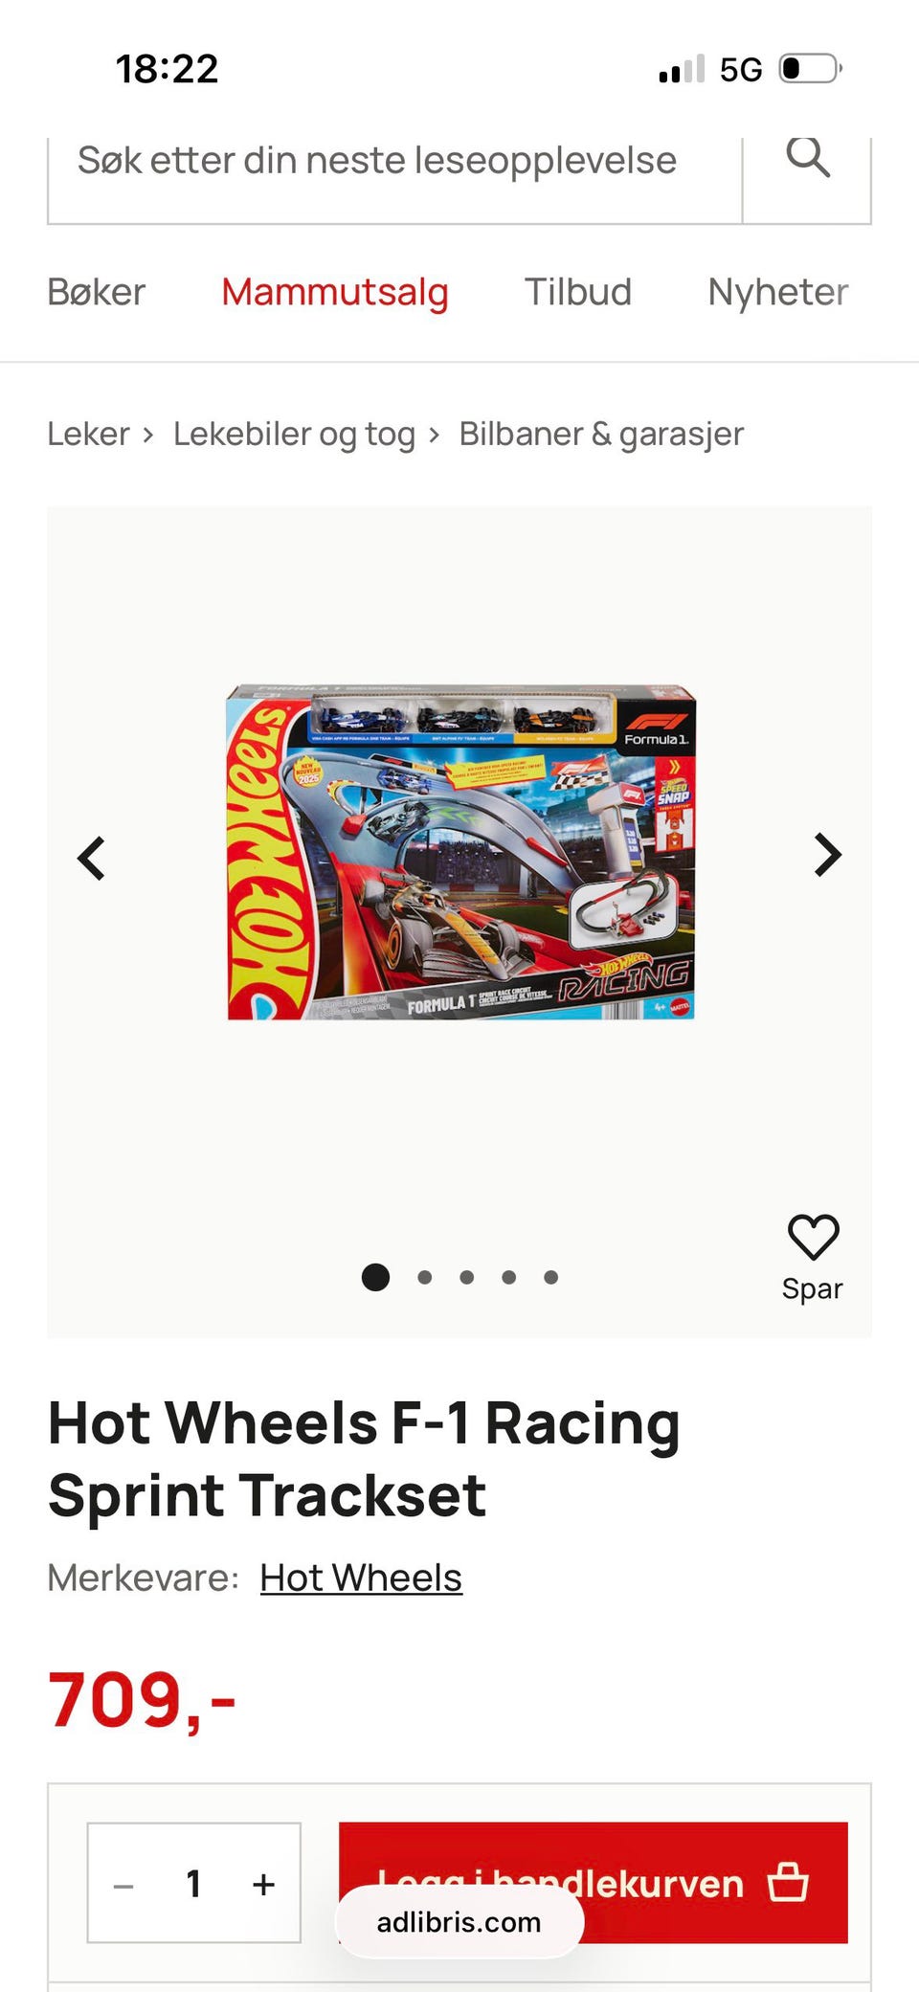Open the Bøker menu item
919x1992 pixels.
(97, 292)
